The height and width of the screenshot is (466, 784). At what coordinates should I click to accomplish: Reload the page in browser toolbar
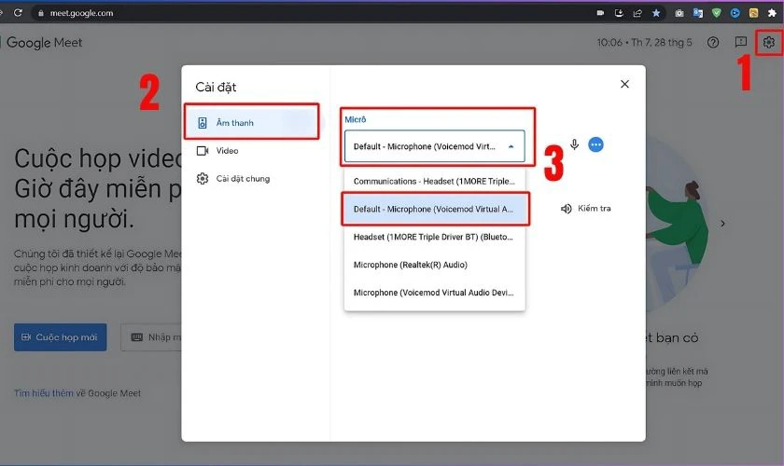pyautogui.click(x=18, y=12)
